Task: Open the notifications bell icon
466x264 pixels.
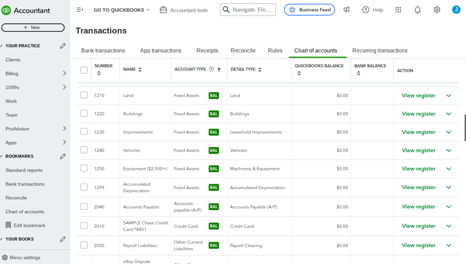Action: pos(417,9)
